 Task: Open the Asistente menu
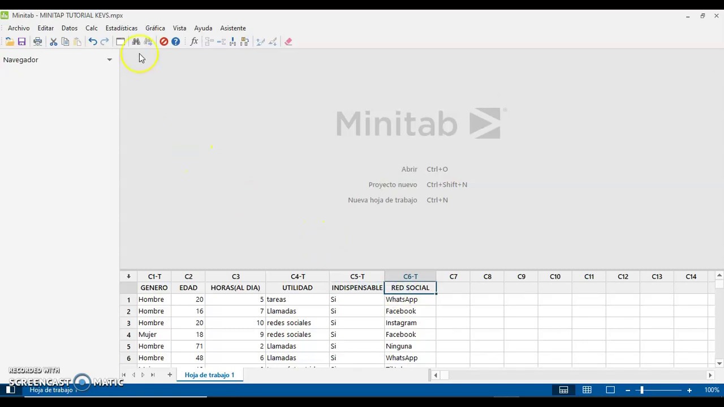click(x=233, y=28)
